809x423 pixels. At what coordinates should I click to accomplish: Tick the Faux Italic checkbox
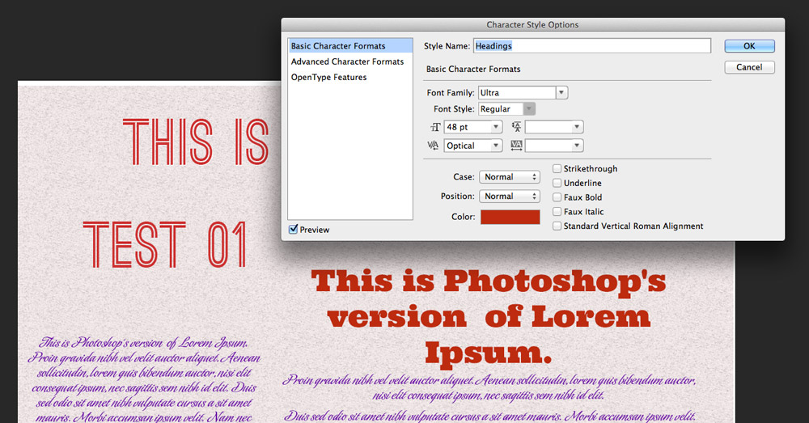coord(557,212)
